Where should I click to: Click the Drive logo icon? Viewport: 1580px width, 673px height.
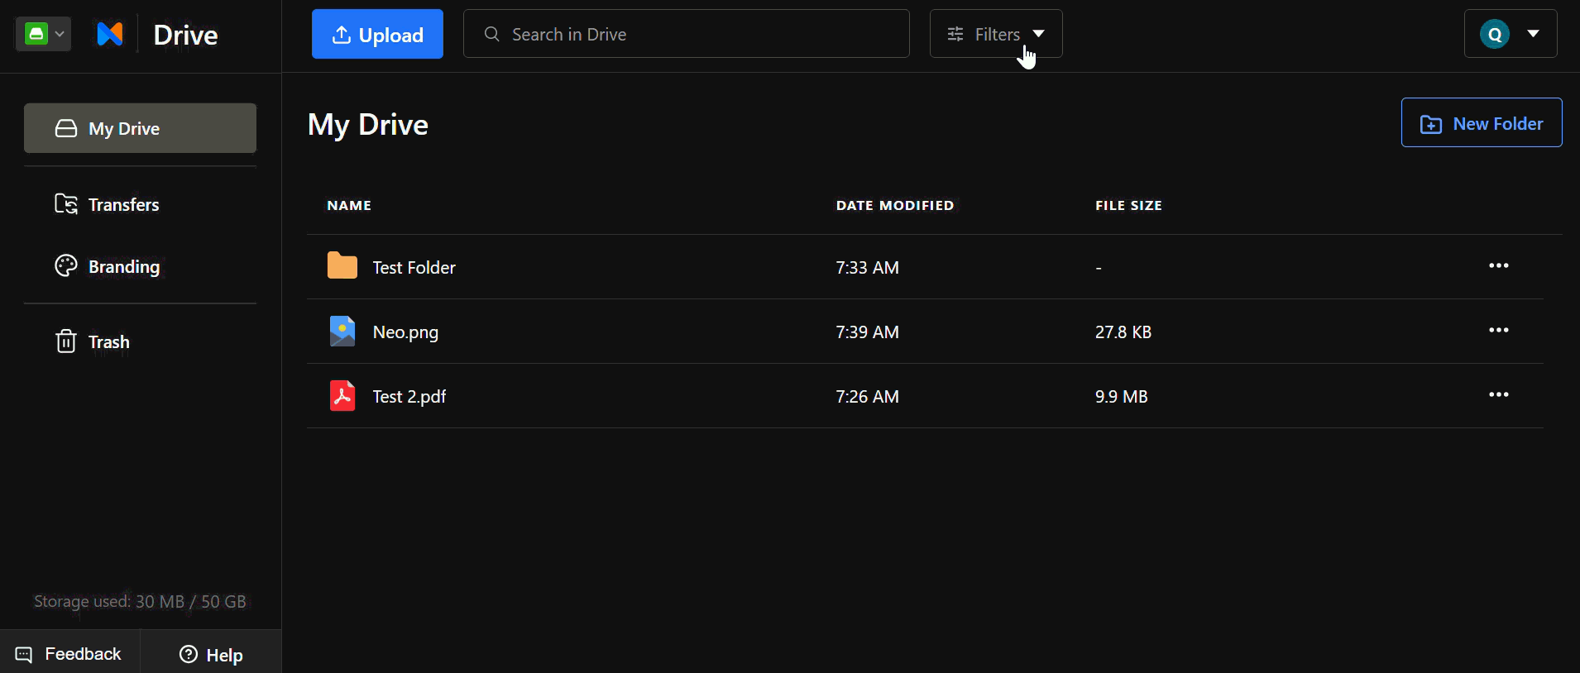(x=110, y=34)
